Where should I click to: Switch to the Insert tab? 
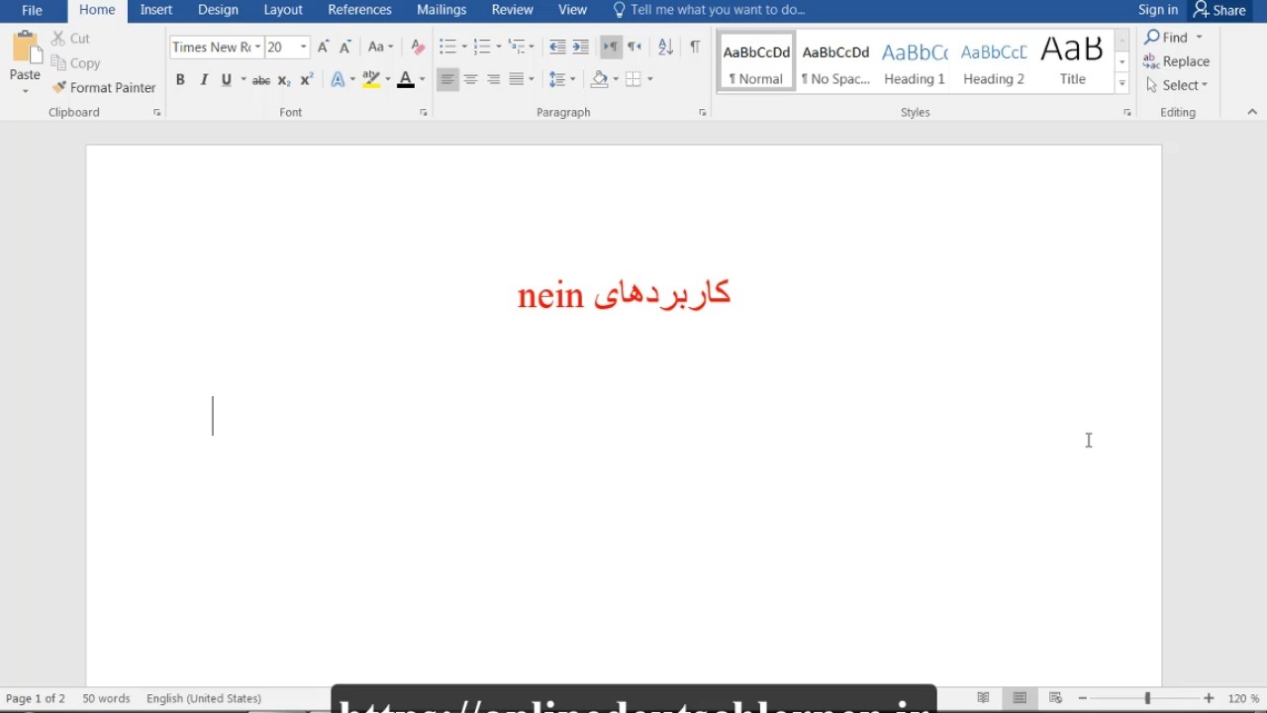(156, 10)
